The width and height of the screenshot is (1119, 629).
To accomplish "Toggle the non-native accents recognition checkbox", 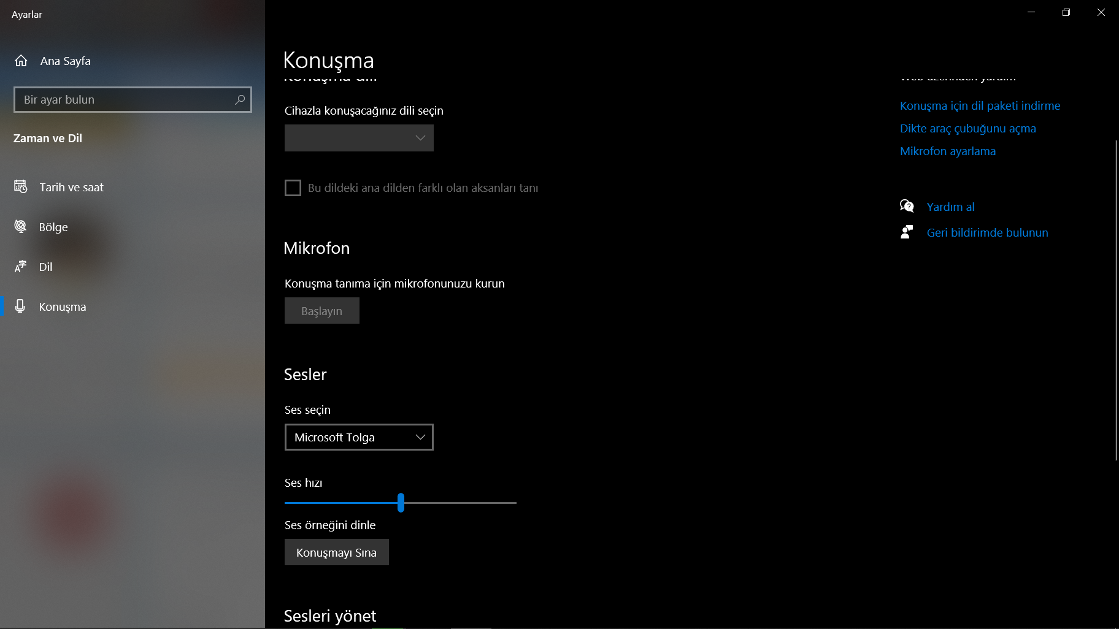I will click(293, 188).
